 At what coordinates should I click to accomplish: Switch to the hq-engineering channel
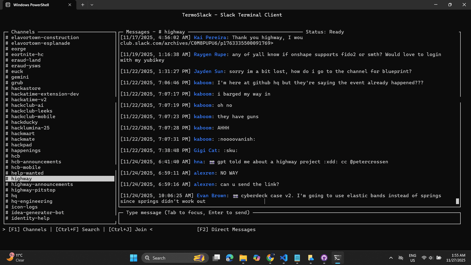point(32,201)
